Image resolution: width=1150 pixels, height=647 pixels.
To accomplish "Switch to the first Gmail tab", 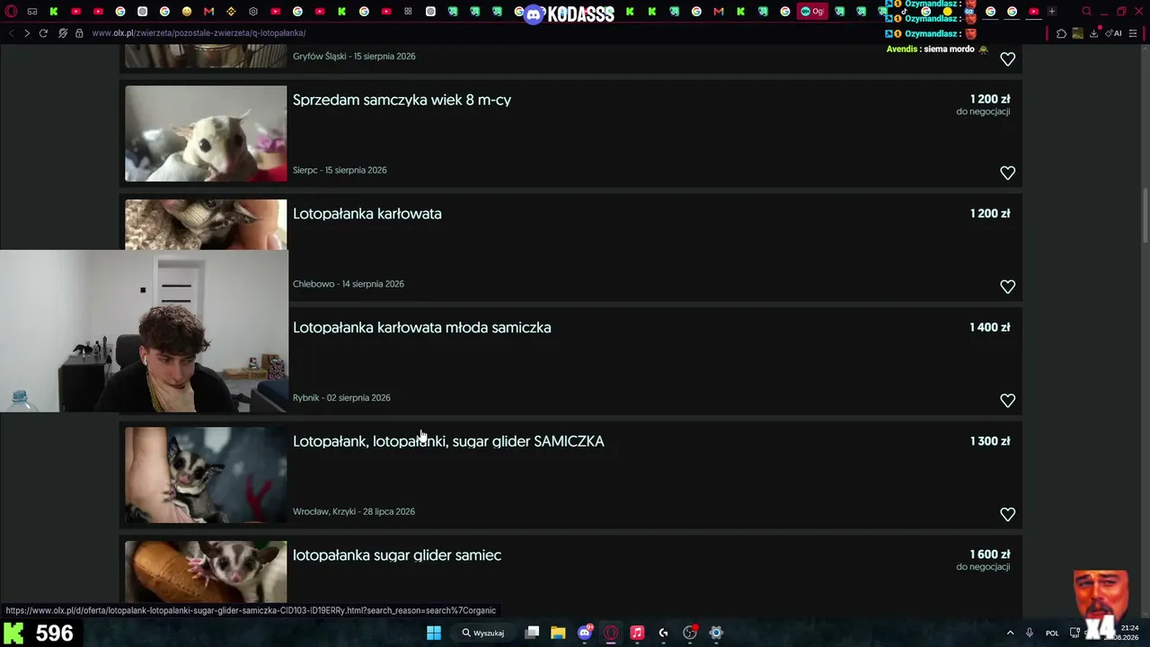I will (208, 12).
